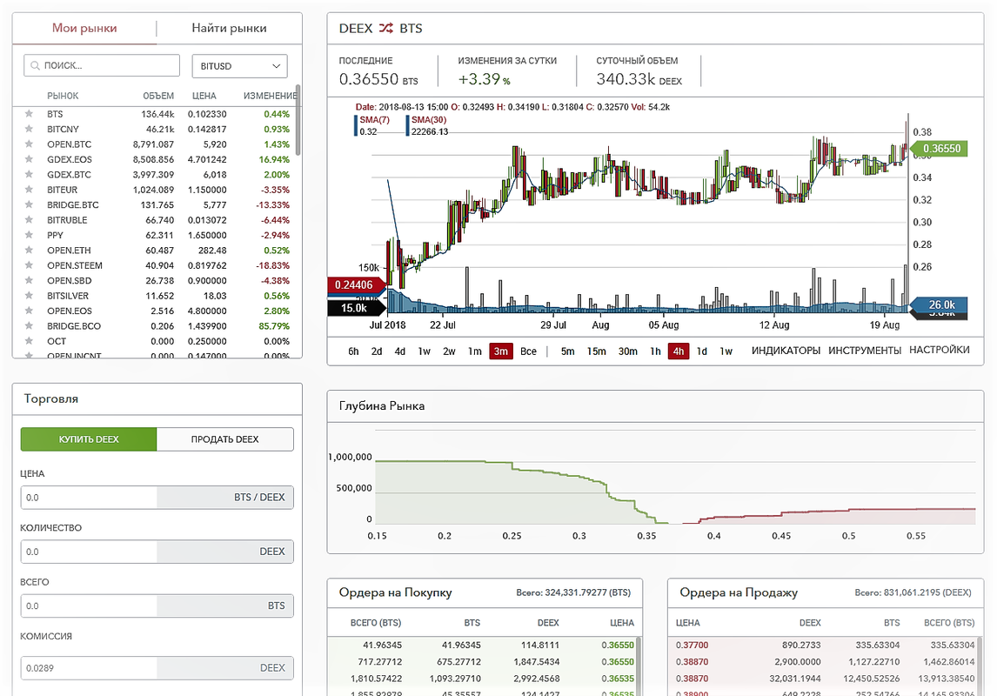Star the BITRUBLE market row

point(29,220)
